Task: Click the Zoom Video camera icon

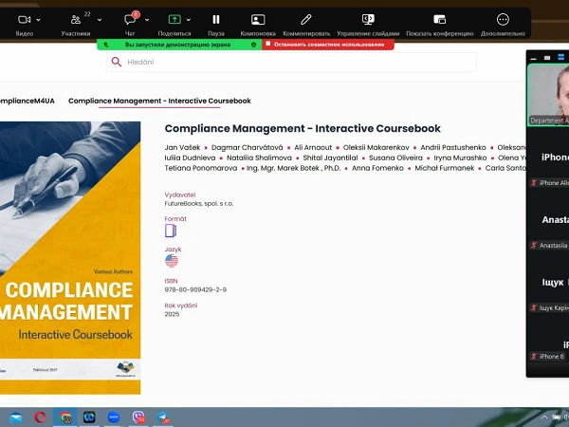Action: (x=25, y=19)
